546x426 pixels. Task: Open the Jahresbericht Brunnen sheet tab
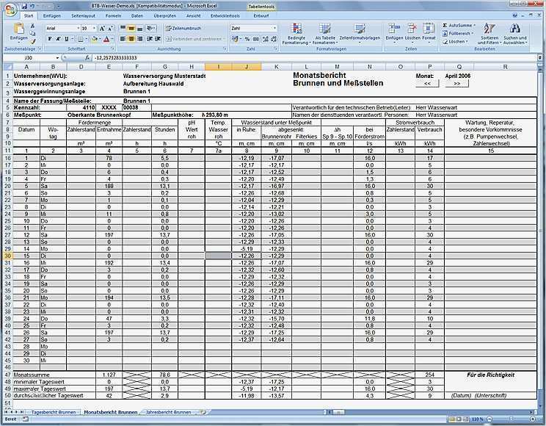(x=169, y=412)
